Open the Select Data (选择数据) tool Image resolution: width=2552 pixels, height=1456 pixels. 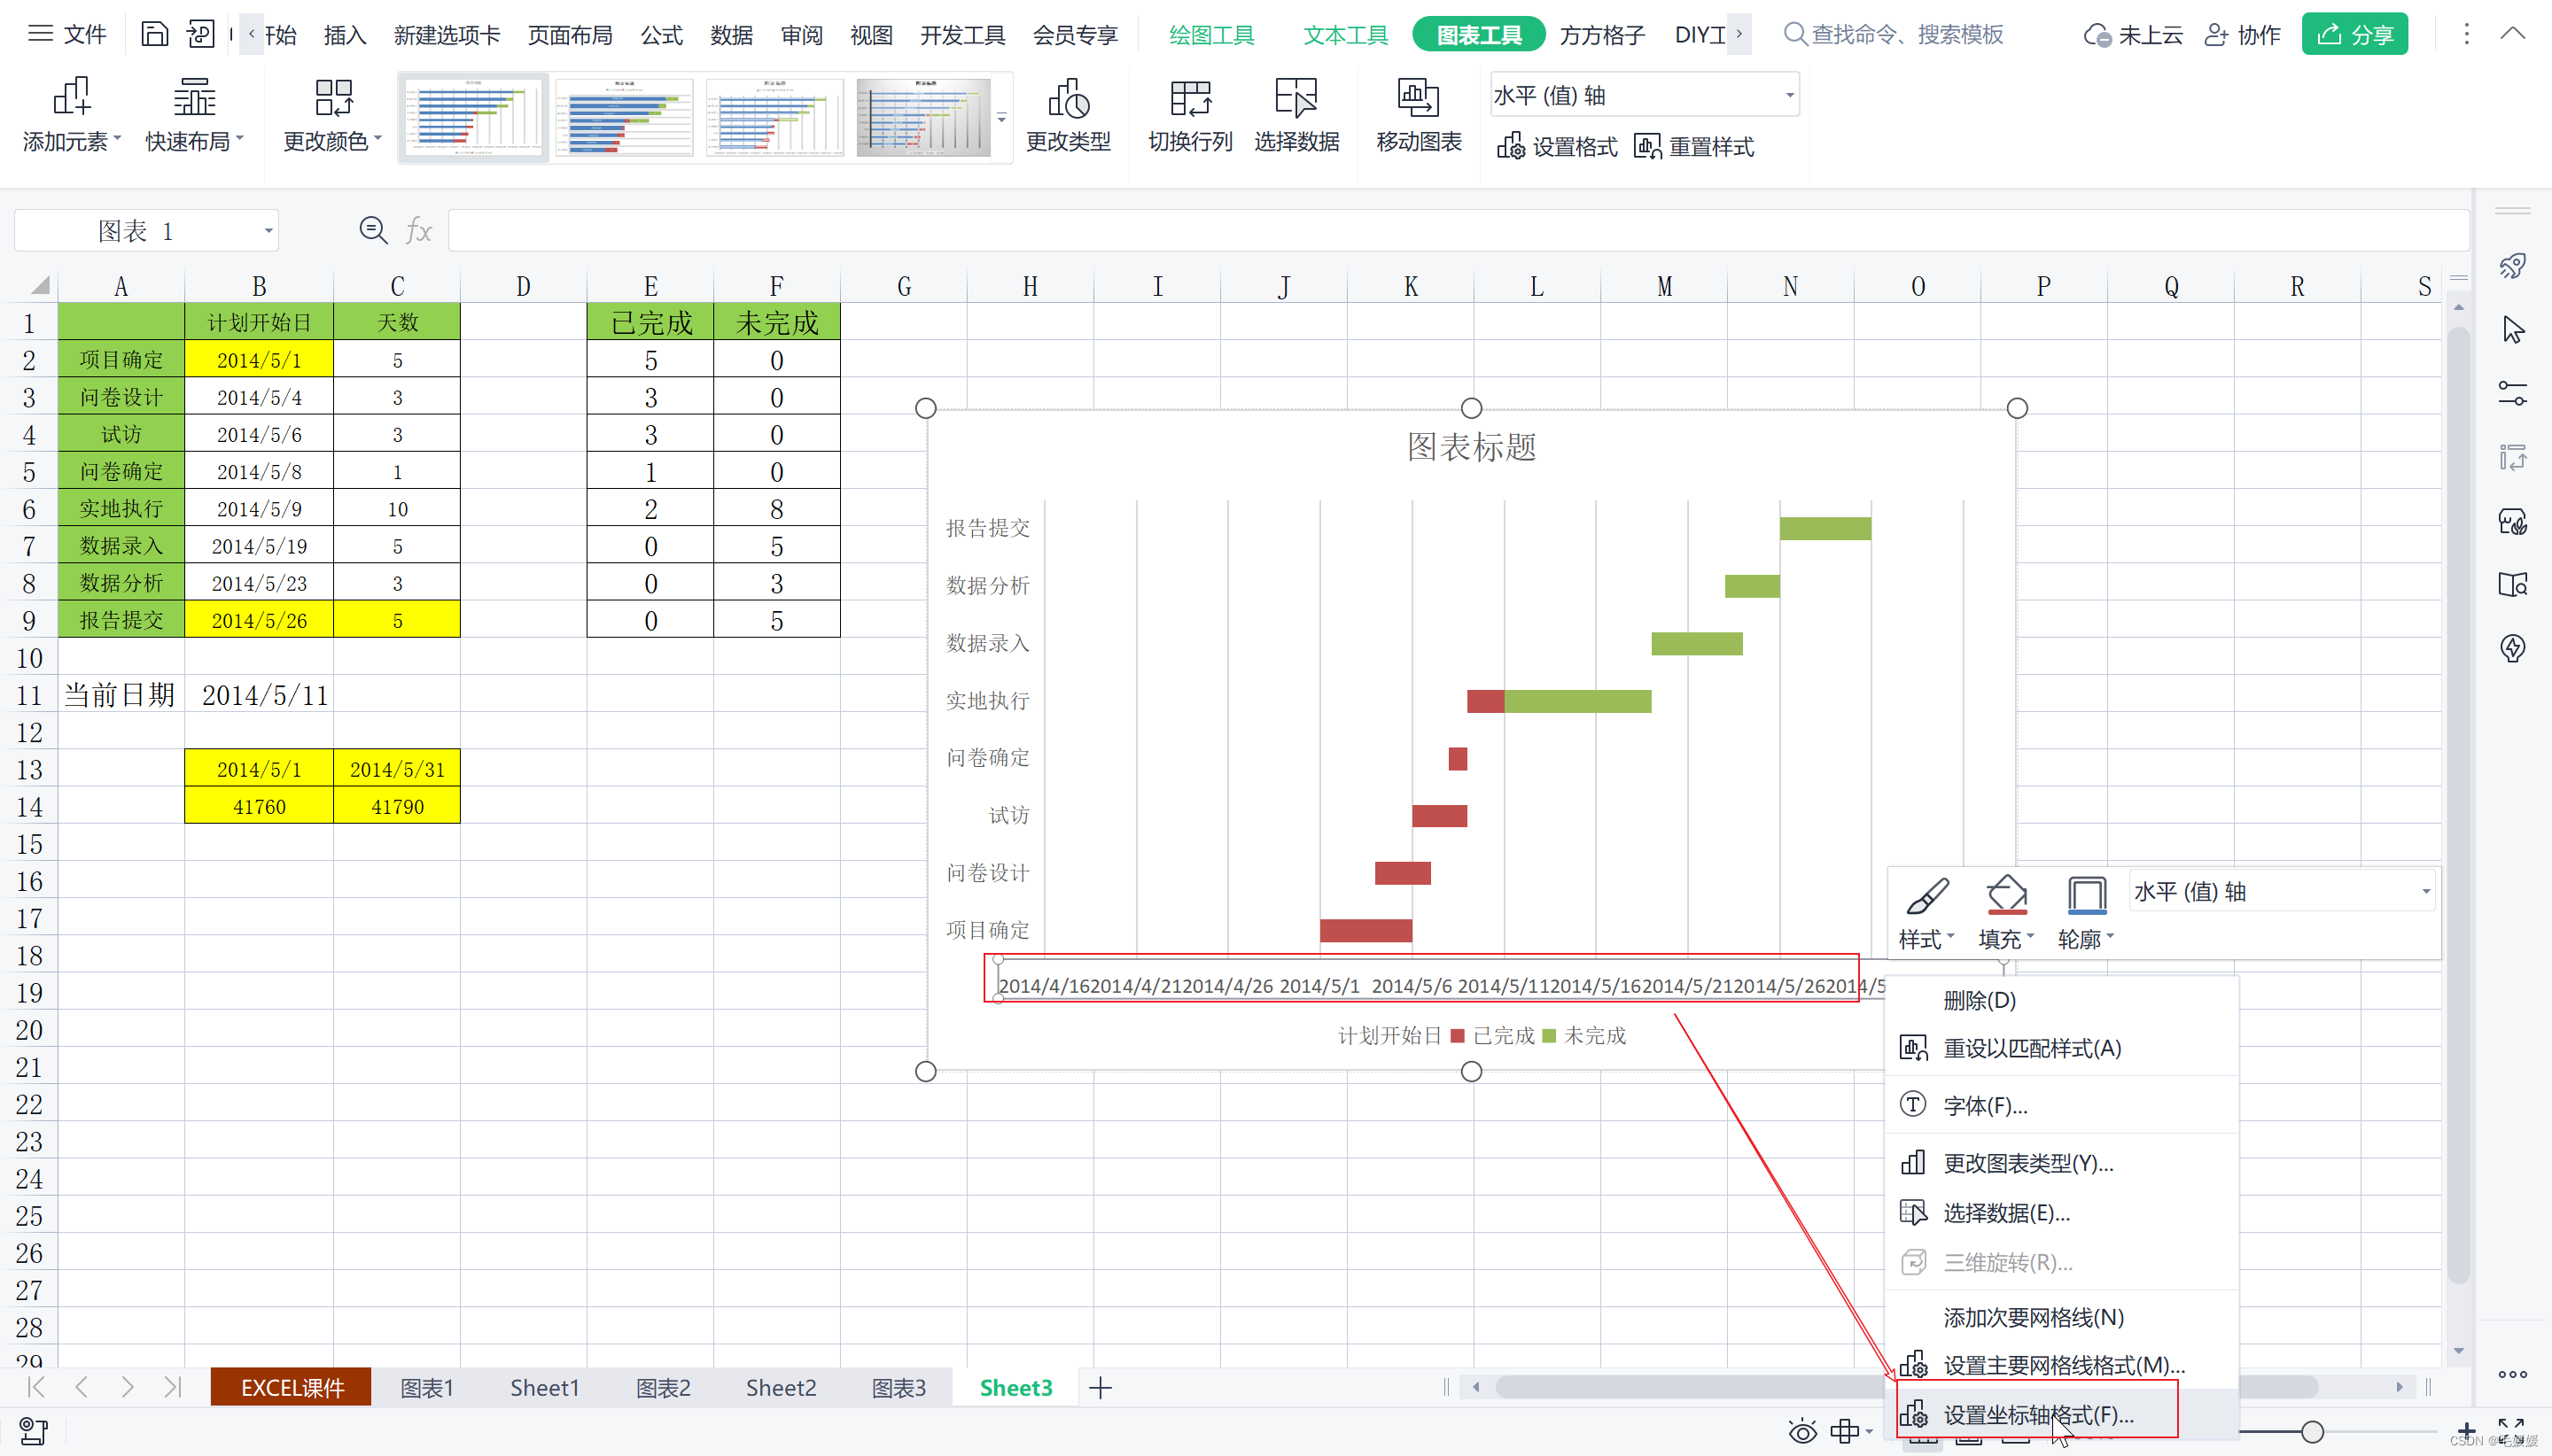click(1296, 98)
